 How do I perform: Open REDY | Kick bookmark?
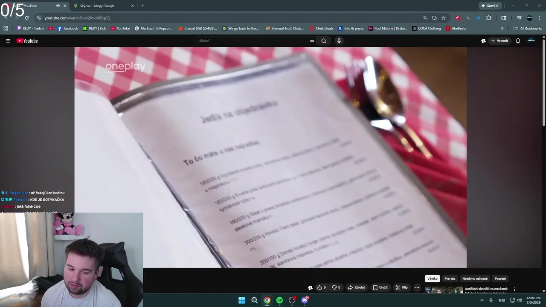click(94, 29)
